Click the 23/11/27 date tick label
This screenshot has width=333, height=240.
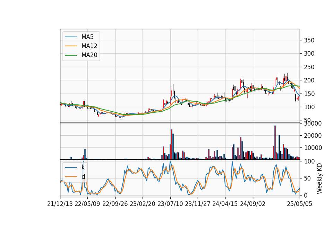[x=198, y=204]
